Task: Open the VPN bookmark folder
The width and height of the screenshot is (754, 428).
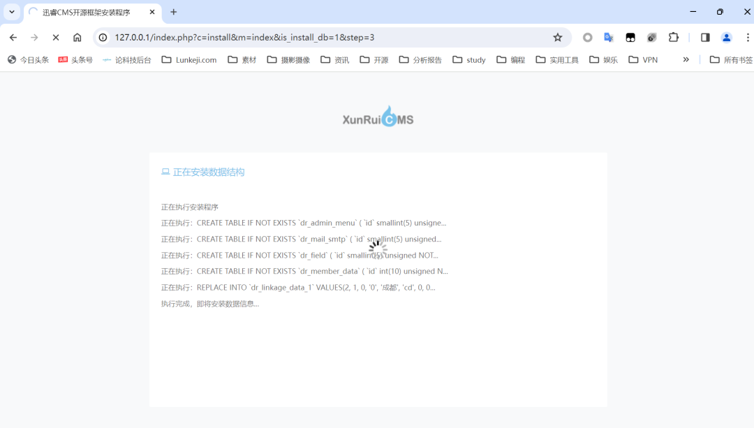Action: click(x=643, y=60)
